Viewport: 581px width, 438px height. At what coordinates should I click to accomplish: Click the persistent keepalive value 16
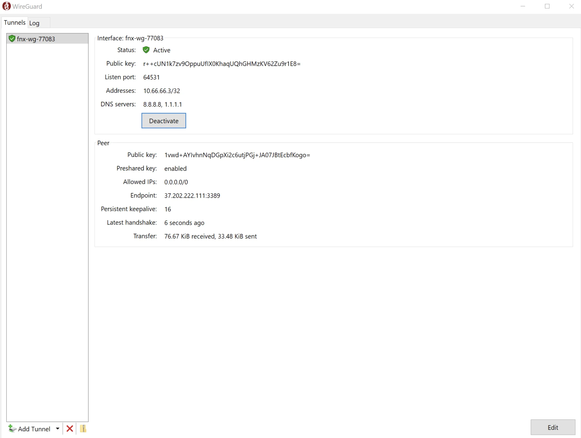coord(168,209)
